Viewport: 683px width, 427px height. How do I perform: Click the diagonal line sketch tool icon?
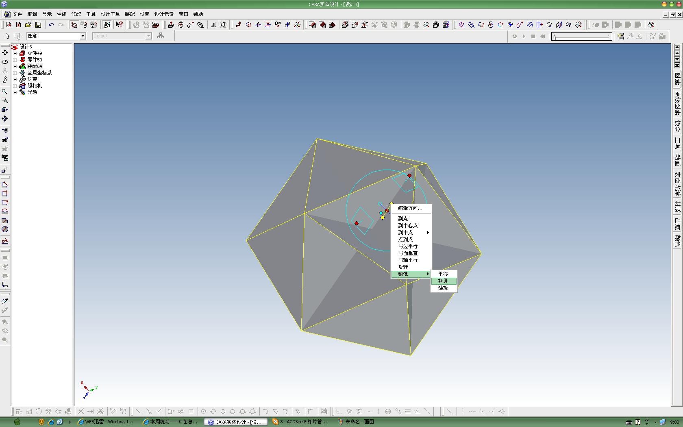138,412
